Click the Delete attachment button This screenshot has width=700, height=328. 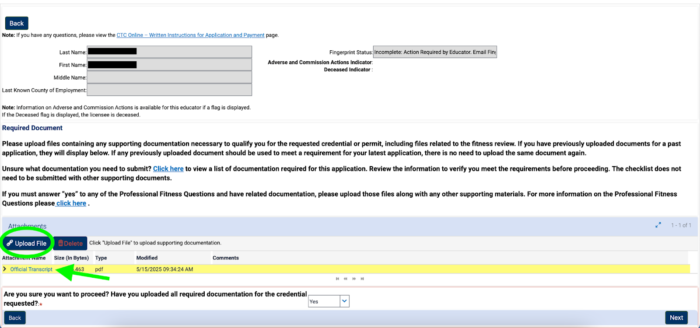[x=70, y=243]
